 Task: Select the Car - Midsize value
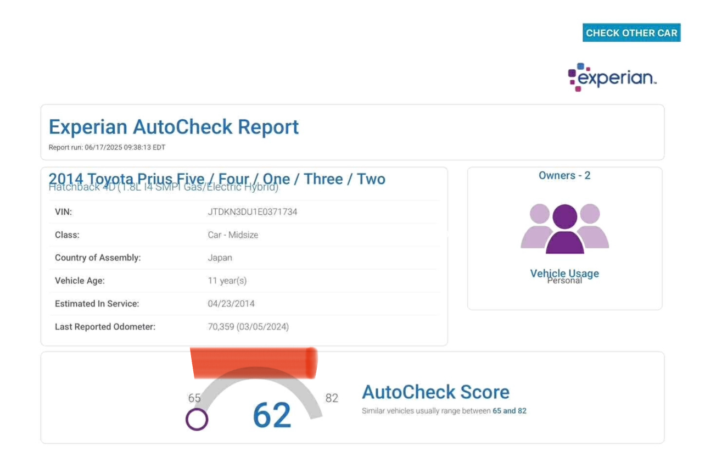(x=233, y=235)
